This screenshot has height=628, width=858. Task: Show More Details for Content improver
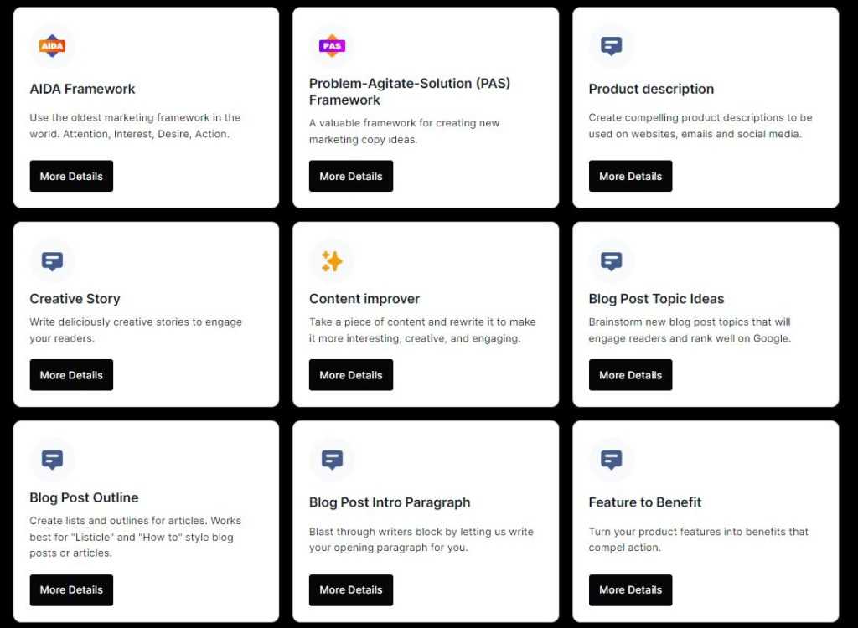(351, 375)
